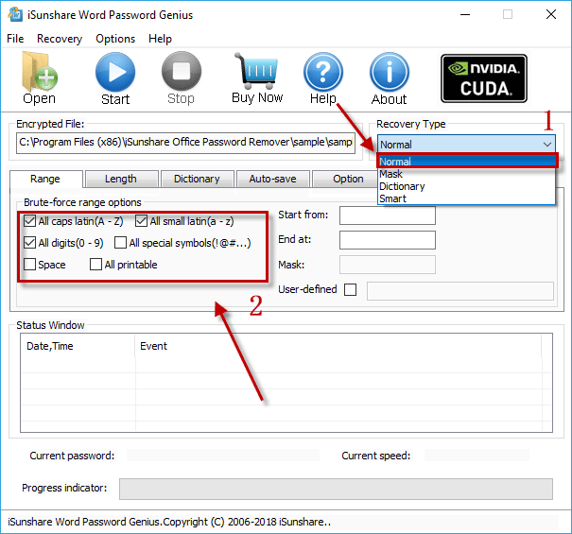Screen dimensions: 572x534
Task: Open the Options menu
Action: coord(115,39)
